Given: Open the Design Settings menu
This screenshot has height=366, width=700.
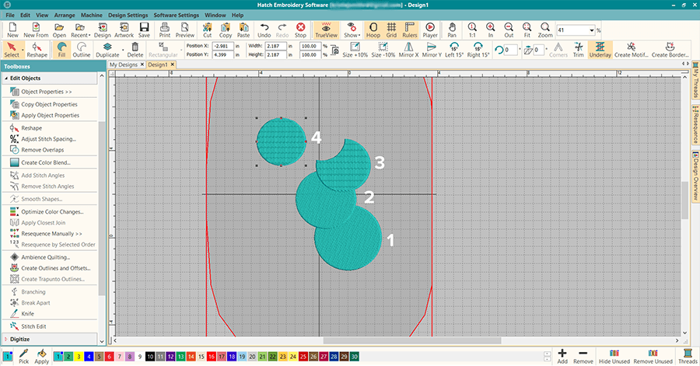Looking at the screenshot, I should click(128, 15).
